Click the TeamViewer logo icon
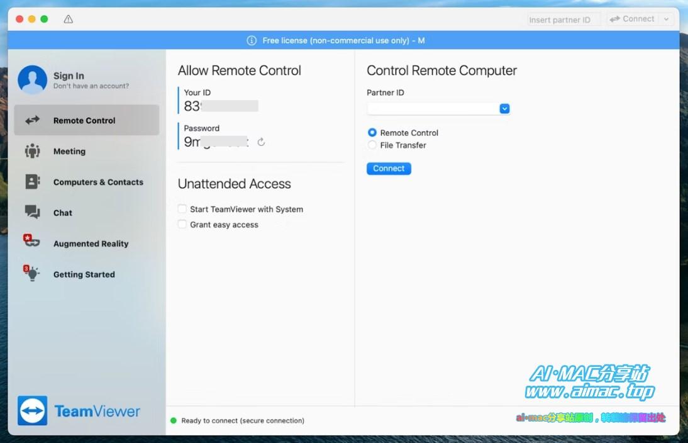 click(33, 410)
